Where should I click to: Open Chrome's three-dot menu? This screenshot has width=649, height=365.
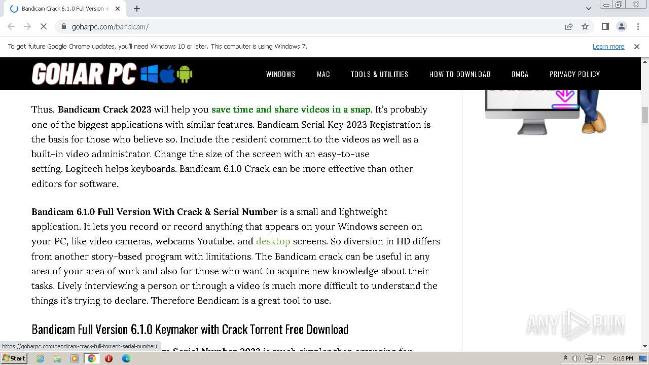click(638, 26)
